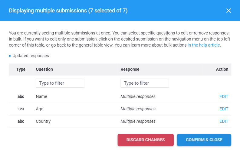Click the Action column header
This screenshot has width=240, height=156.
[222, 69]
